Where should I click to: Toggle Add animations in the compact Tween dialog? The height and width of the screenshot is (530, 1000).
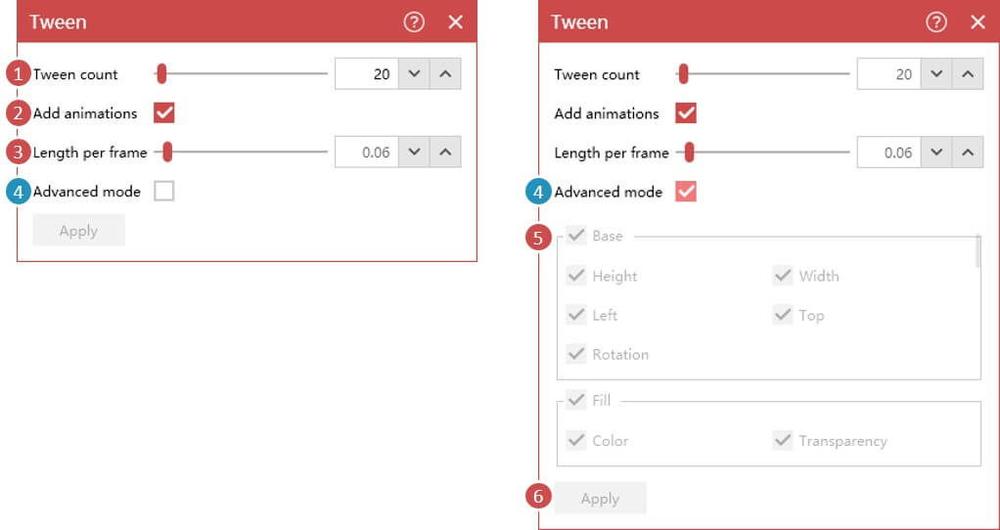(164, 113)
